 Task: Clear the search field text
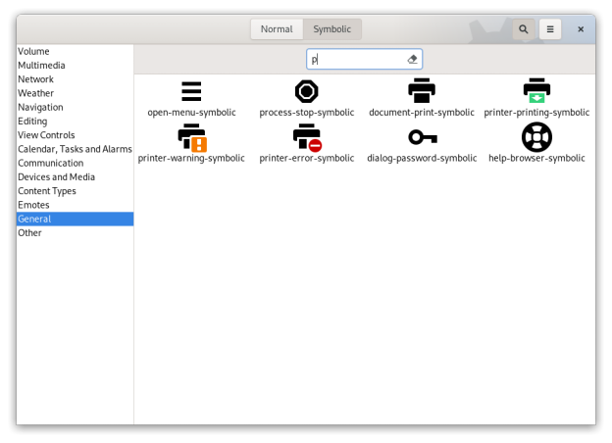[x=413, y=60]
